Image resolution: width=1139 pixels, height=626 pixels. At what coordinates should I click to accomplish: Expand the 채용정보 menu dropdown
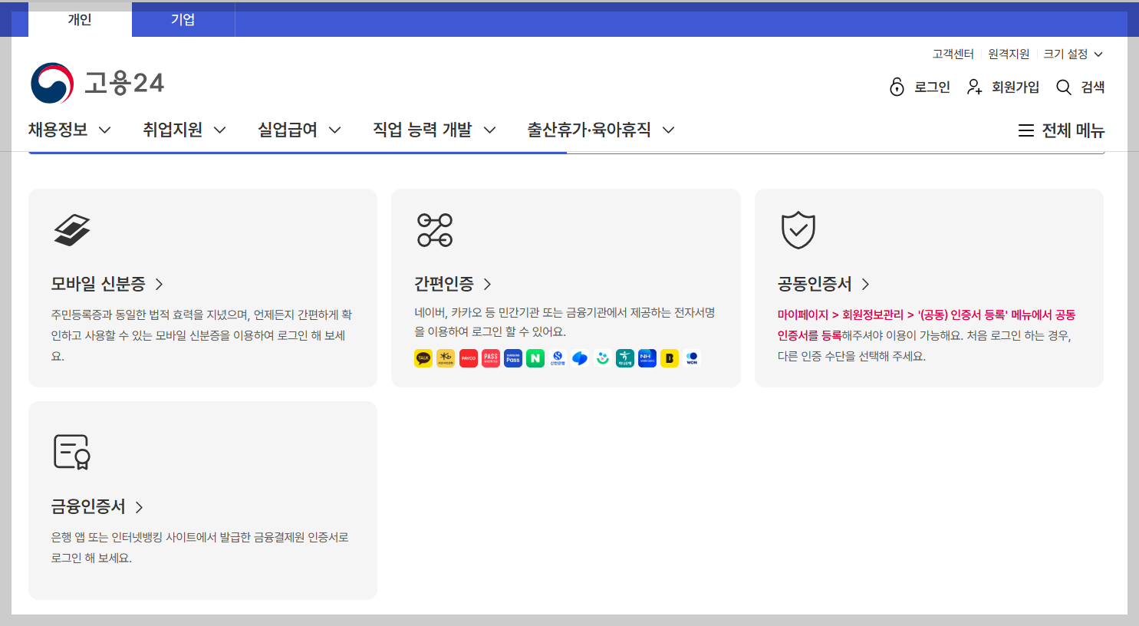coord(71,130)
